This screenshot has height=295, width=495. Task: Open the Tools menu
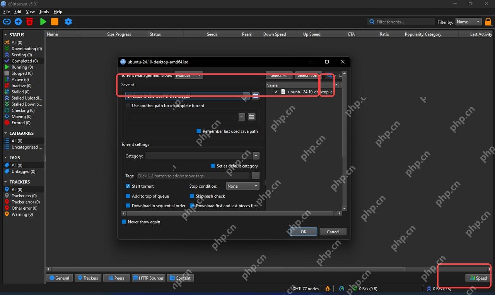[x=44, y=12]
